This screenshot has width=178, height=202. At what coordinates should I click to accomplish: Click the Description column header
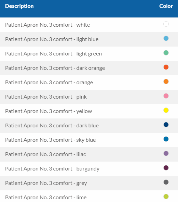19,6
